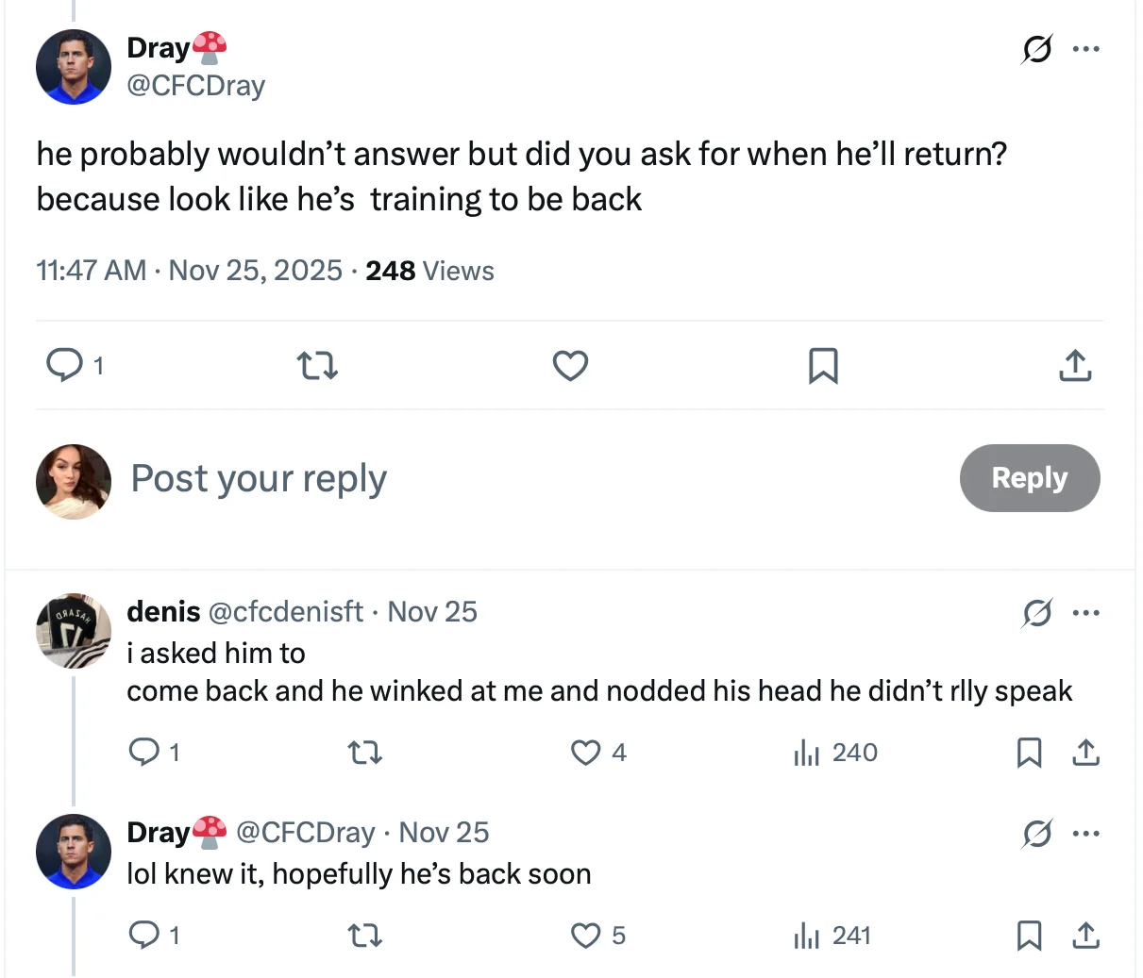View analytics for denis's reply (240 views)
Screen dimensions: 1143x978
(x=836, y=753)
